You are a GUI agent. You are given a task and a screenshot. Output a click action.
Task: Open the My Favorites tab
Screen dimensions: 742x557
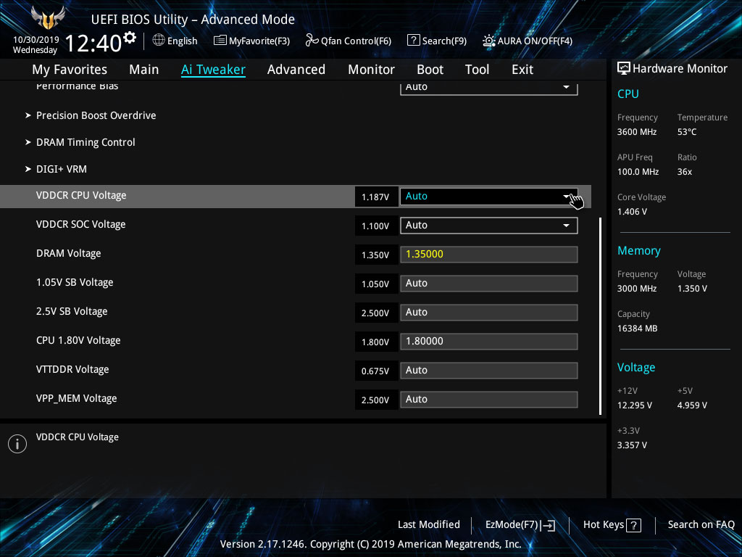70,70
